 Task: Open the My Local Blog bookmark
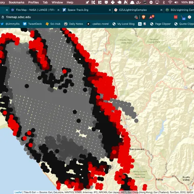tap(123, 24)
